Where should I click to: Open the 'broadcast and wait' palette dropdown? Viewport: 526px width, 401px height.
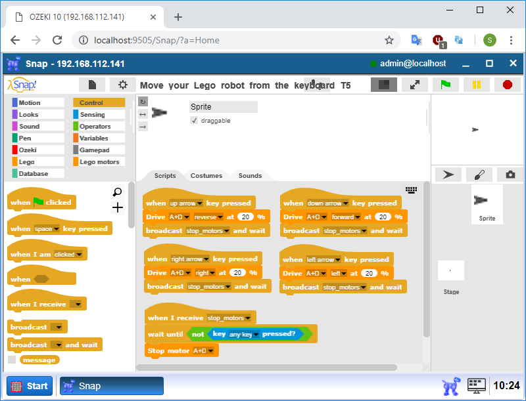[57, 345]
